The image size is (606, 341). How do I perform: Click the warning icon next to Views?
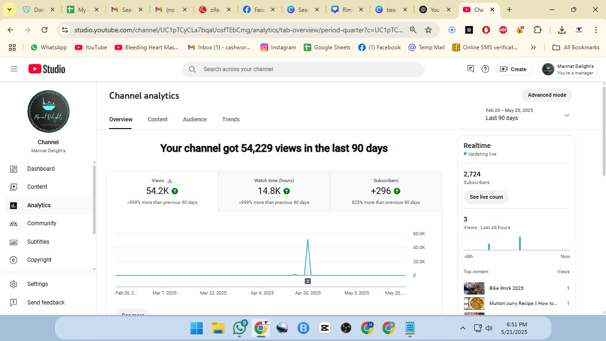170,181
